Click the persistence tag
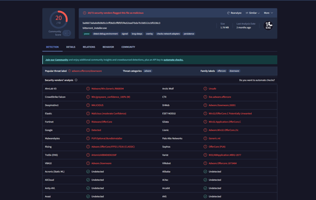The width and height of the screenshot is (316, 200). point(189,34)
